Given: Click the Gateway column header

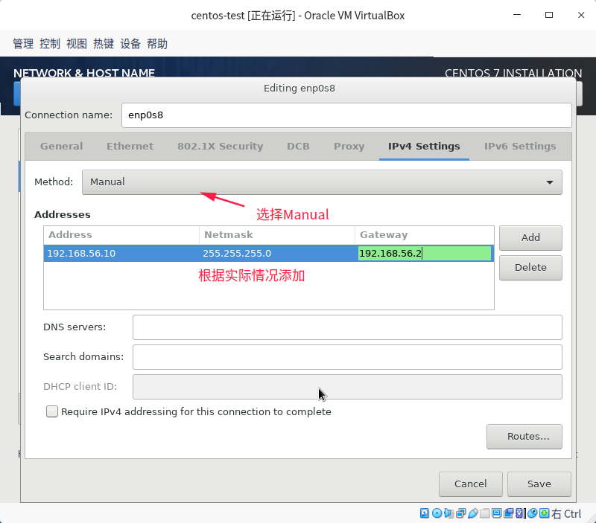Looking at the screenshot, I should click(x=424, y=235).
